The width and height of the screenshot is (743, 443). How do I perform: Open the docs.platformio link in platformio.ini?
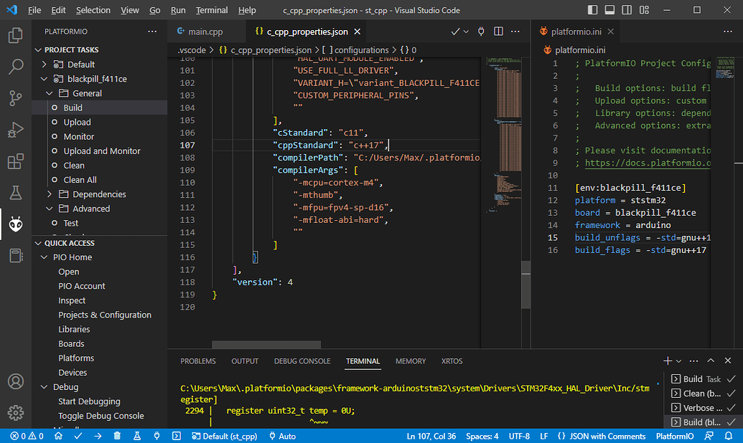[x=648, y=163]
